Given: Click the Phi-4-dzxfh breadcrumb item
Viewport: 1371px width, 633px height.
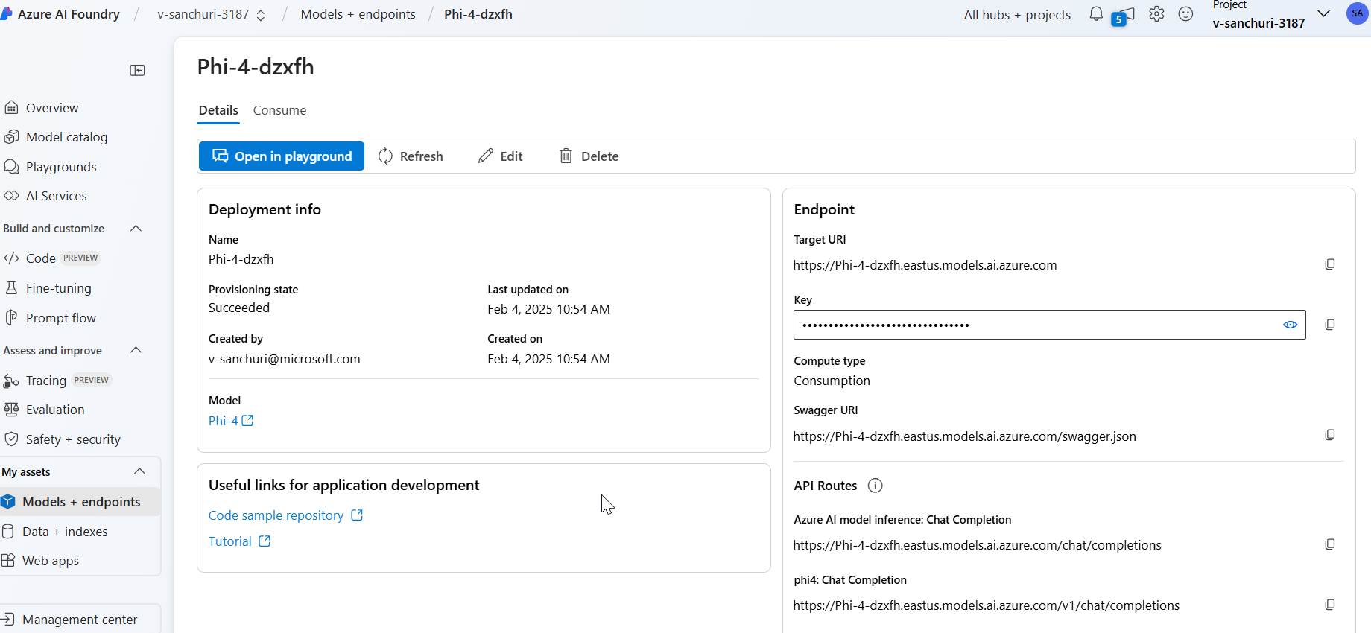Looking at the screenshot, I should tap(478, 14).
